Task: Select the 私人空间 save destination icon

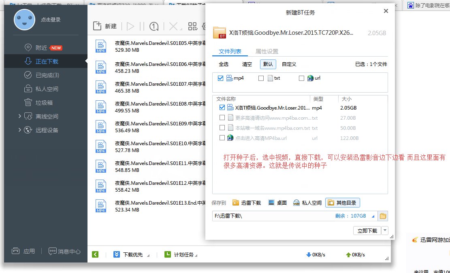Action: coord(296,202)
